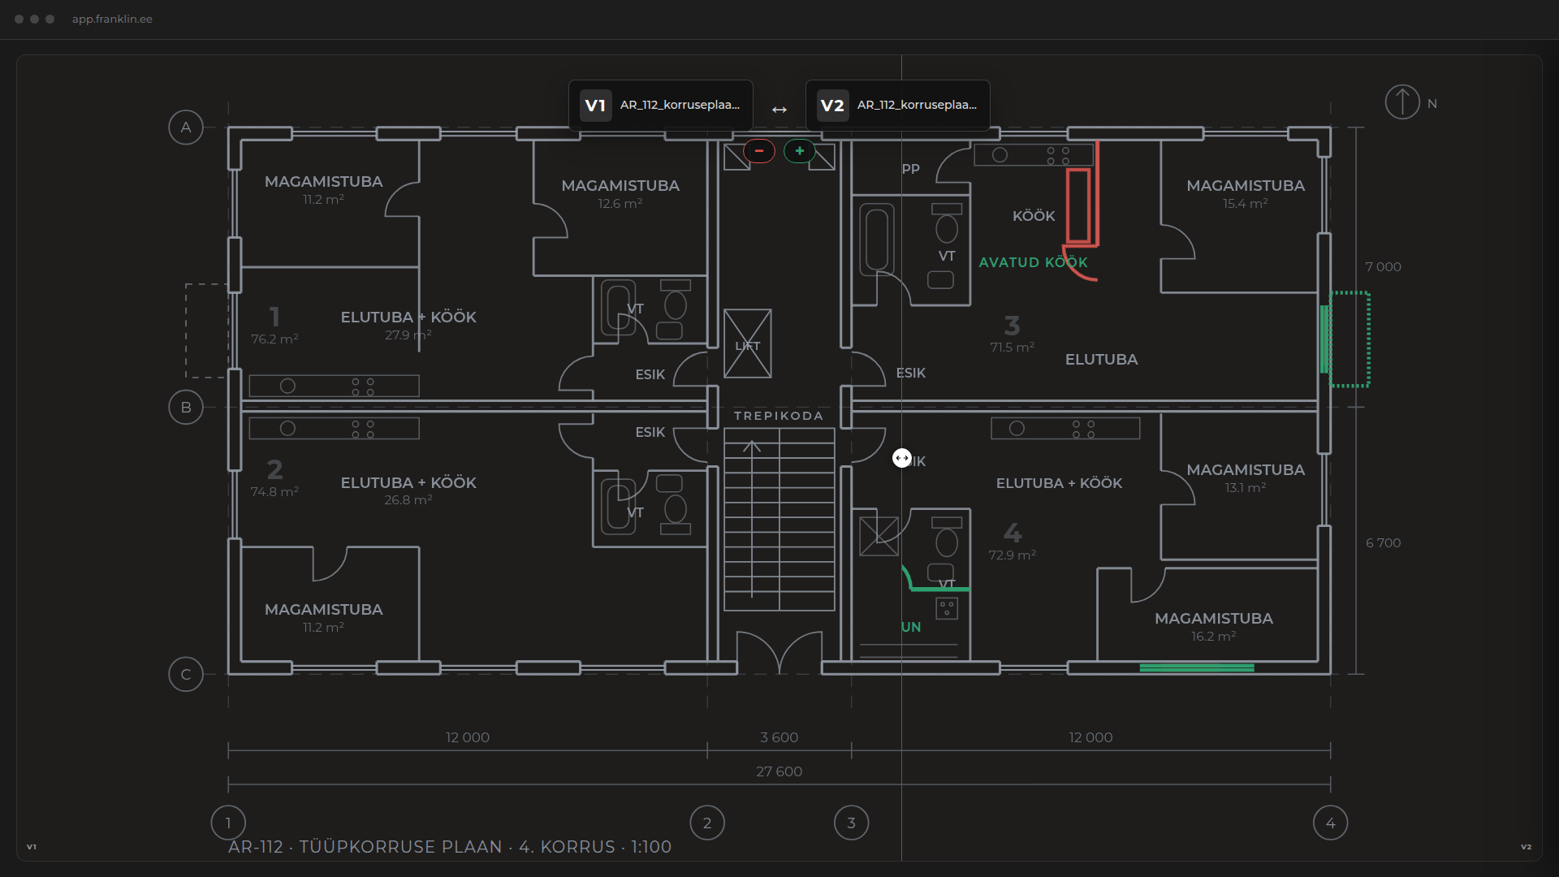
Task: Click the north arrow compass icon
Action: tap(1402, 102)
